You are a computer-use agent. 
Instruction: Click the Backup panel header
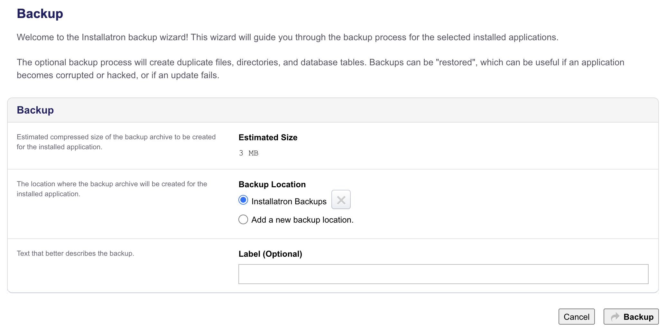point(35,110)
